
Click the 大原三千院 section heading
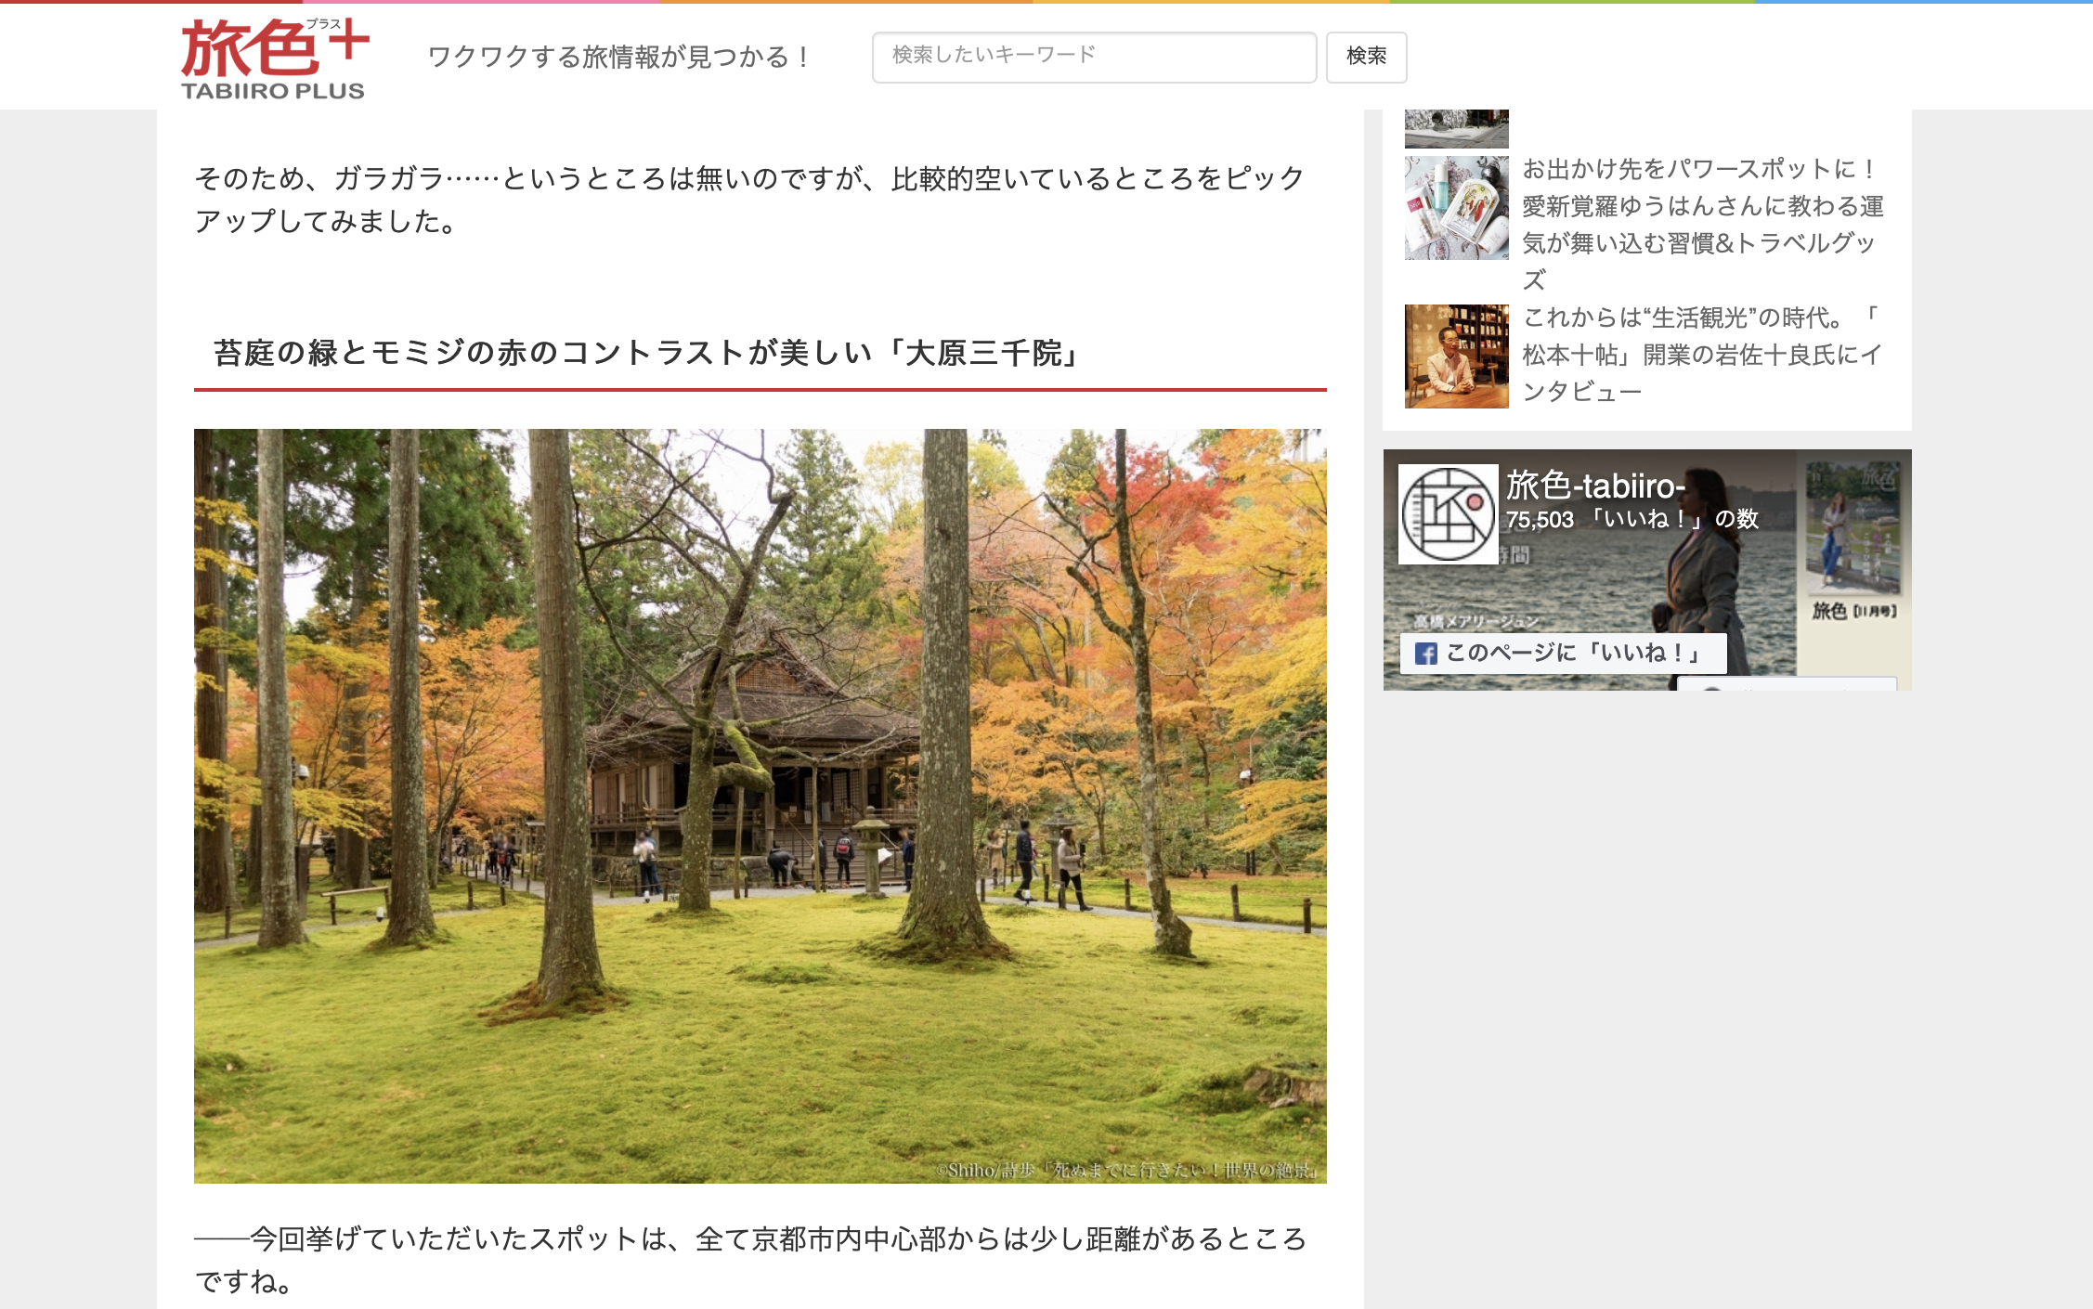point(646,354)
